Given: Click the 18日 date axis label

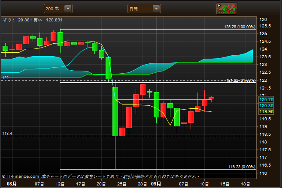Looking at the screenshot, I should coord(246,184).
